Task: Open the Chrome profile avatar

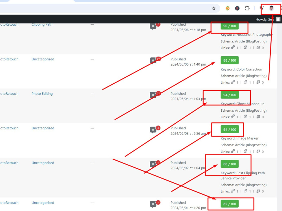Action: point(271,8)
